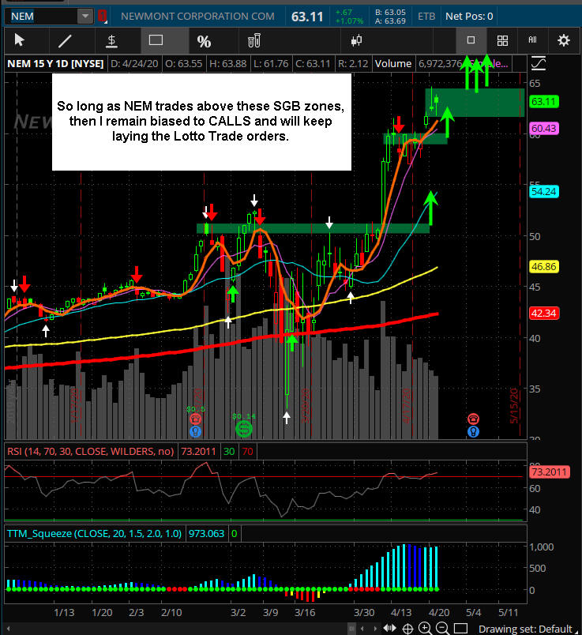Click the zoom out magnifier
The image size is (582, 635).
444,629
